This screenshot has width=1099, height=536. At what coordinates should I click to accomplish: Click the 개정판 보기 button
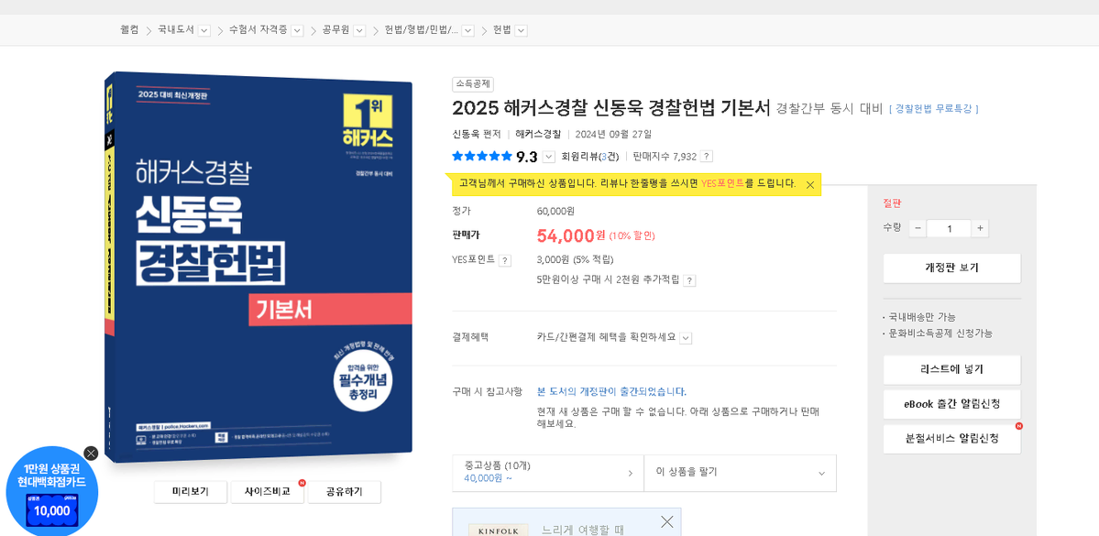(951, 268)
